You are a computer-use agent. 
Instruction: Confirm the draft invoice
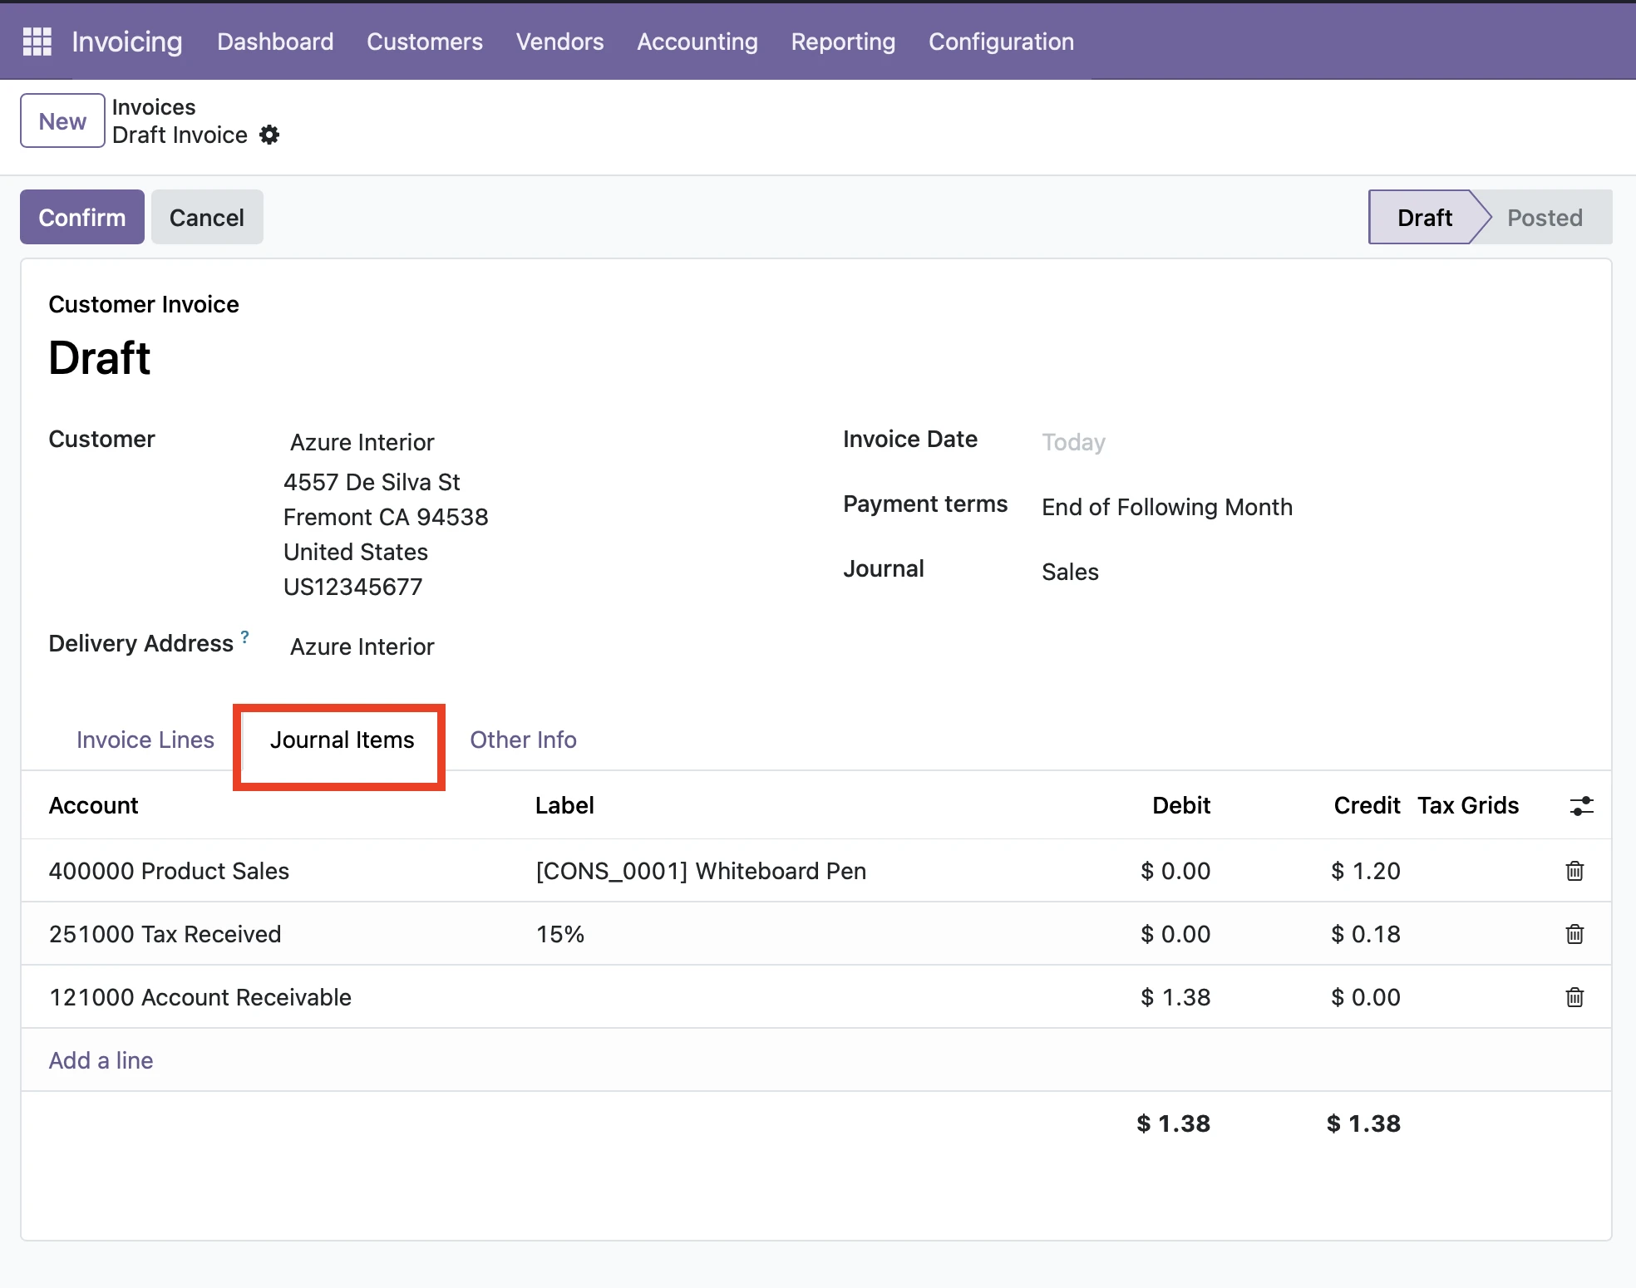[x=81, y=217]
